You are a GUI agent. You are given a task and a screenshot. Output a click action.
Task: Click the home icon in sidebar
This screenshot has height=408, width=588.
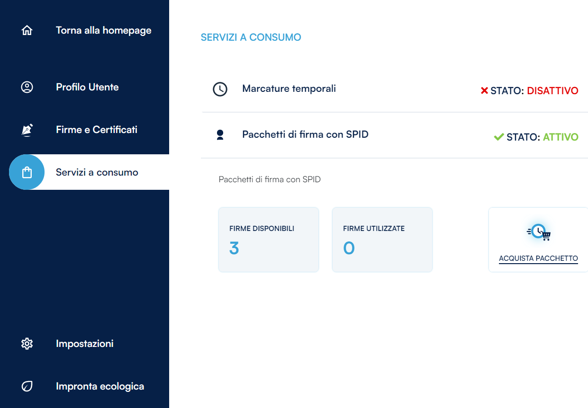click(x=27, y=30)
